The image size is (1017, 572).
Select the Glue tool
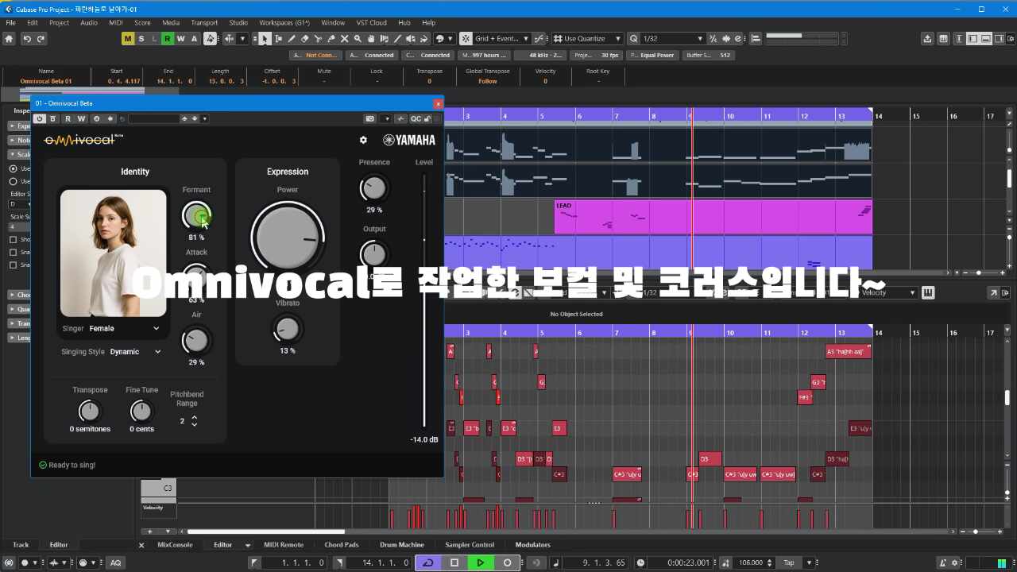click(331, 38)
